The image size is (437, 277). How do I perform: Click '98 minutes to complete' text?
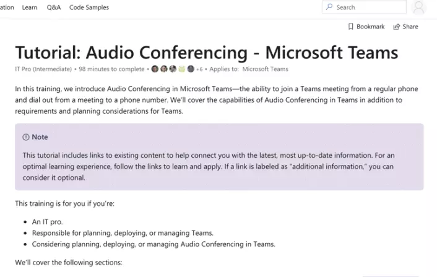(x=111, y=69)
